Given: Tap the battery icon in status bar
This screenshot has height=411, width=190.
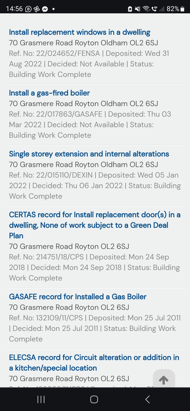Looking at the screenshot, I should (x=182, y=9).
